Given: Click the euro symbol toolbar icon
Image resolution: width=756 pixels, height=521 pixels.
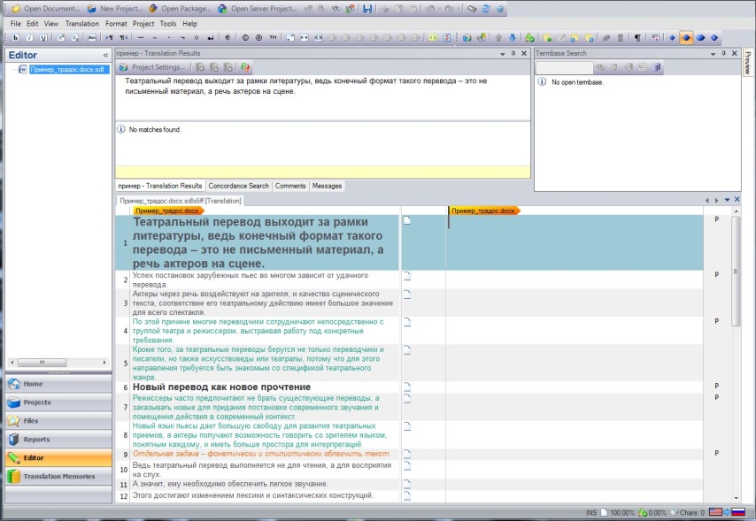Looking at the screenshot, I should click(x=228, y=38).
